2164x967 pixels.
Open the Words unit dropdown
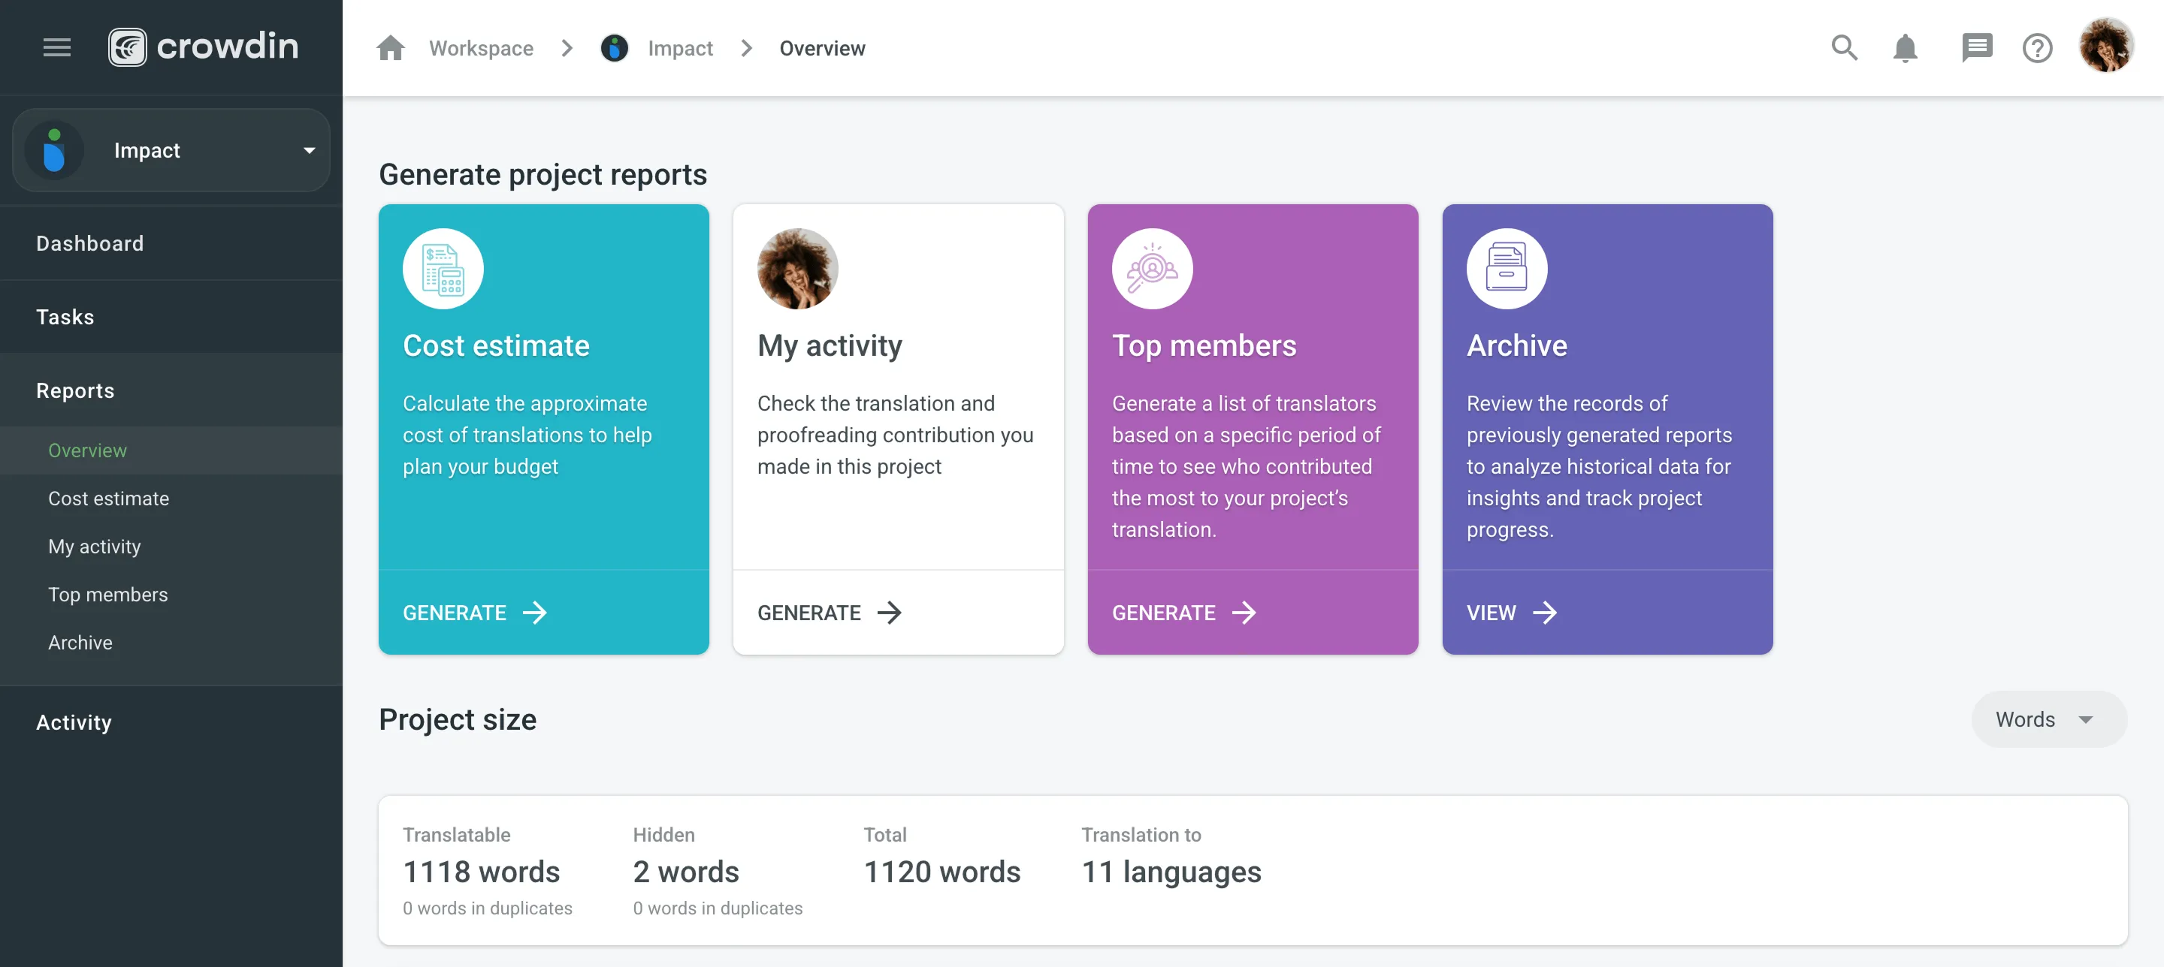click(2049, 719)
